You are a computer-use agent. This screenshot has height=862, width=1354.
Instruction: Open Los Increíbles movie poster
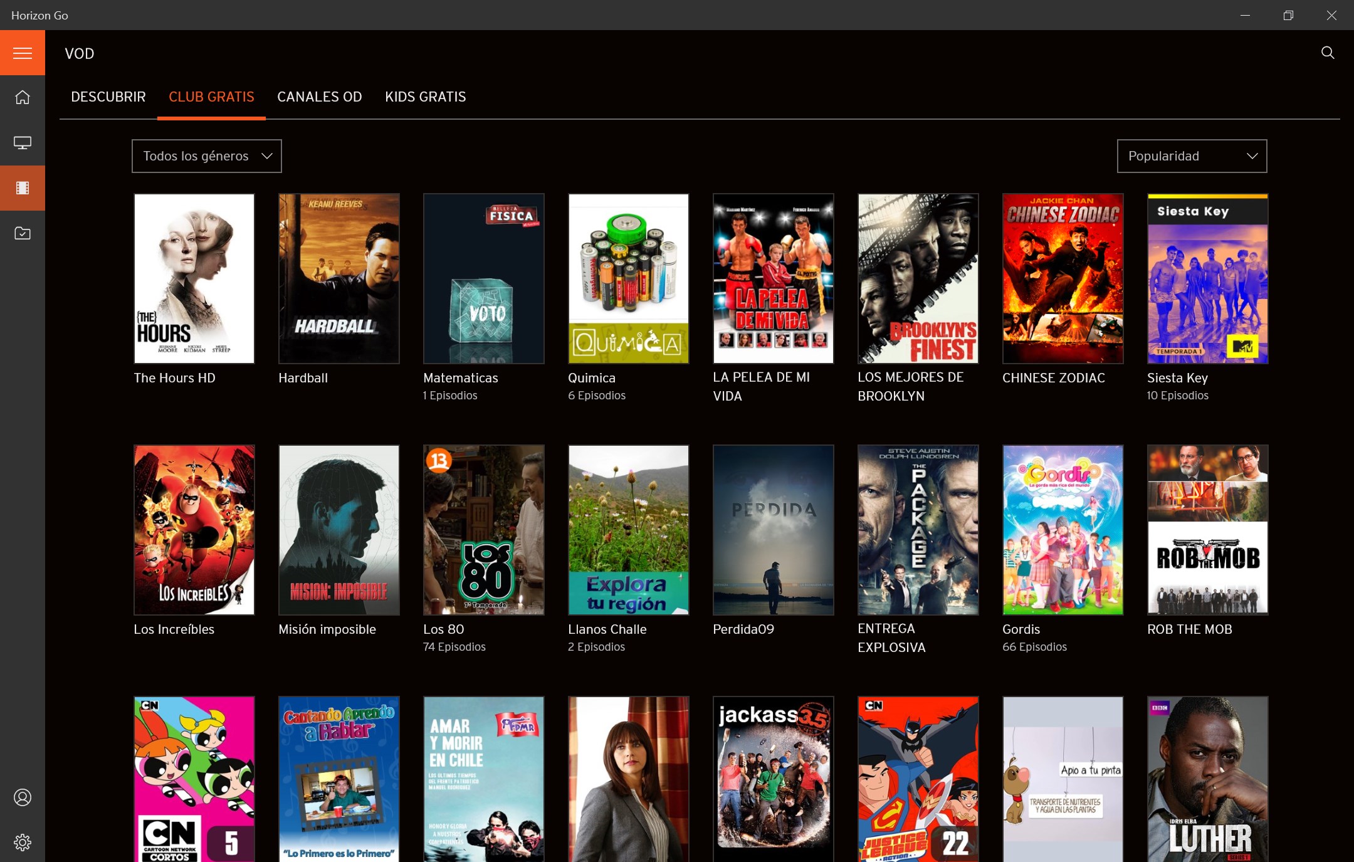[x=194, y=530]
